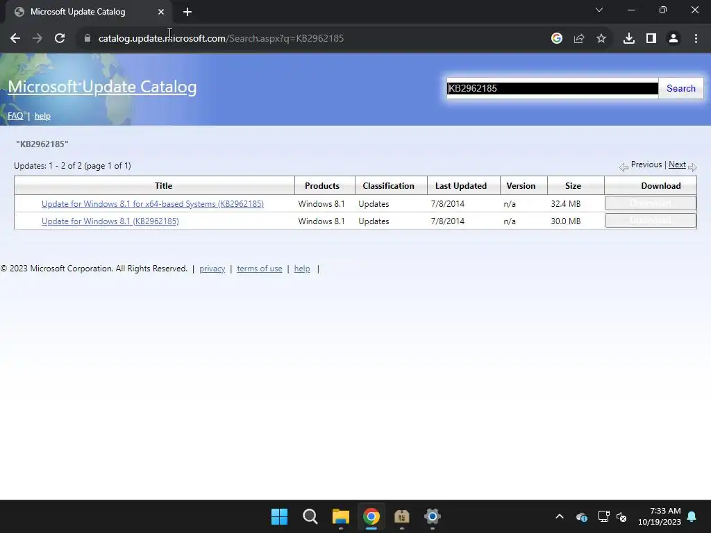Image resolution: width=711 pixels, height=533 pixels.
Task: Sort by Products column header
Action: pyautogui.click(x=322, y=186)
